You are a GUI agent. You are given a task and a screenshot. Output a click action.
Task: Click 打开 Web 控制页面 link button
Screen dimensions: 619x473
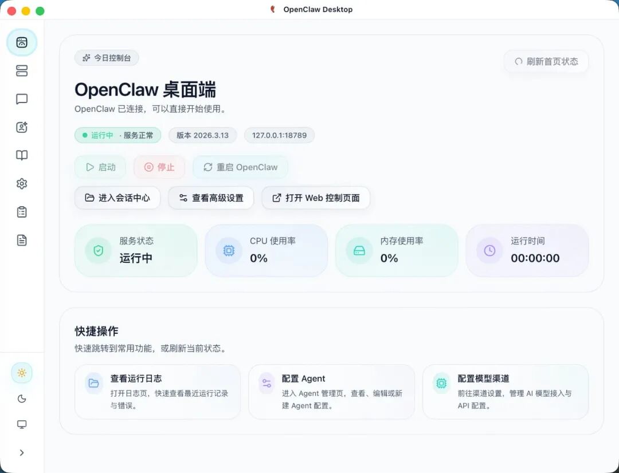click(x=316, y=198)
